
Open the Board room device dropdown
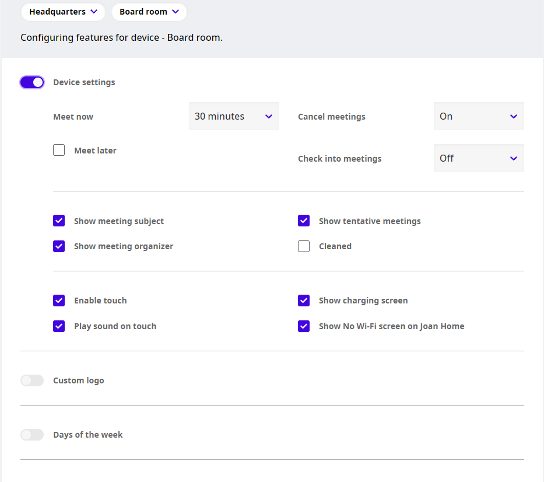149,12
